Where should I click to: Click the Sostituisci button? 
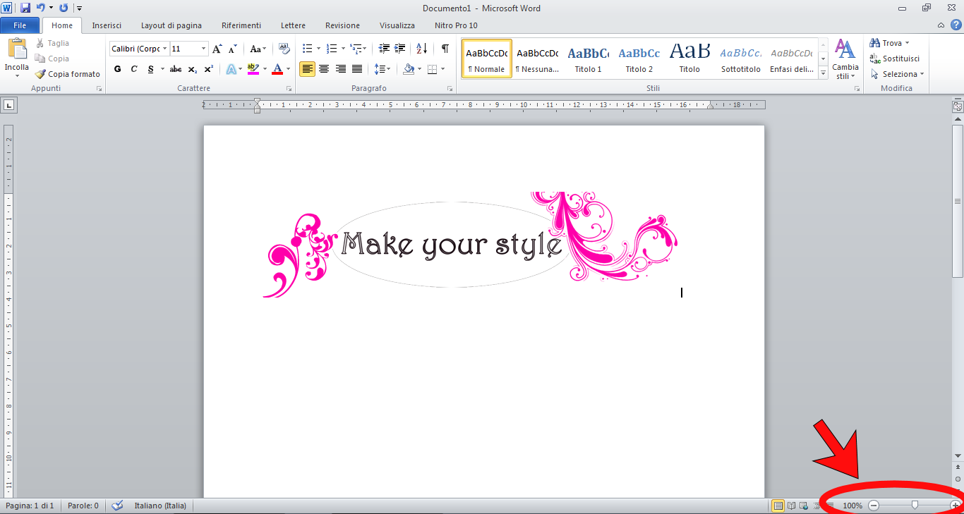pyautogui.click(x=895, y=59)
